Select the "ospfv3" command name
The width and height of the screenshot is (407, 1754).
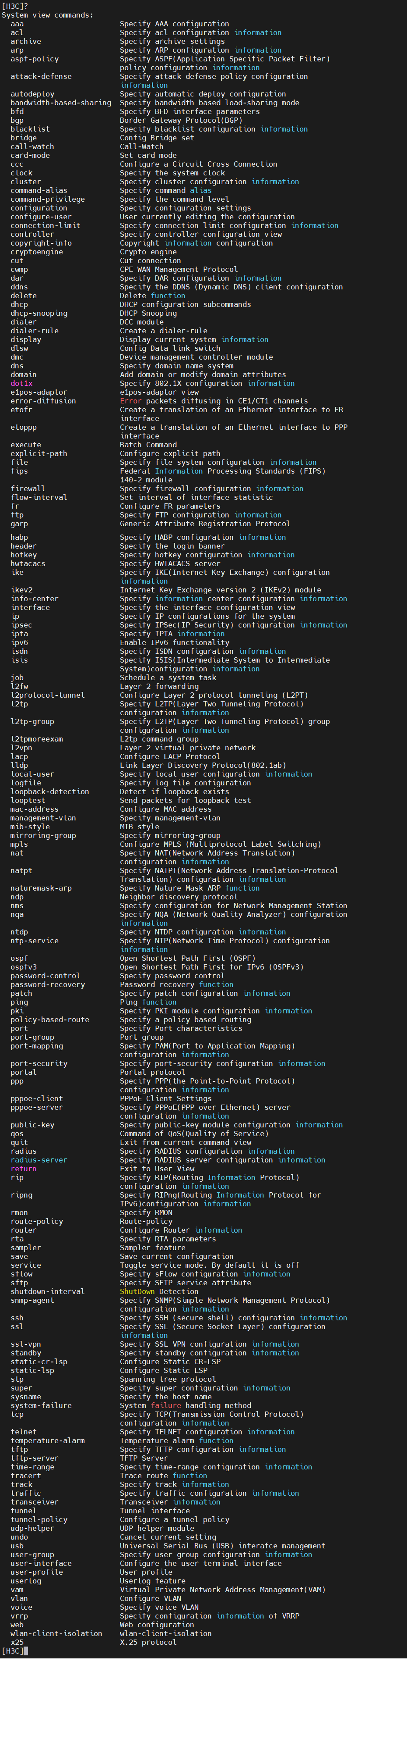click(23, 967)
